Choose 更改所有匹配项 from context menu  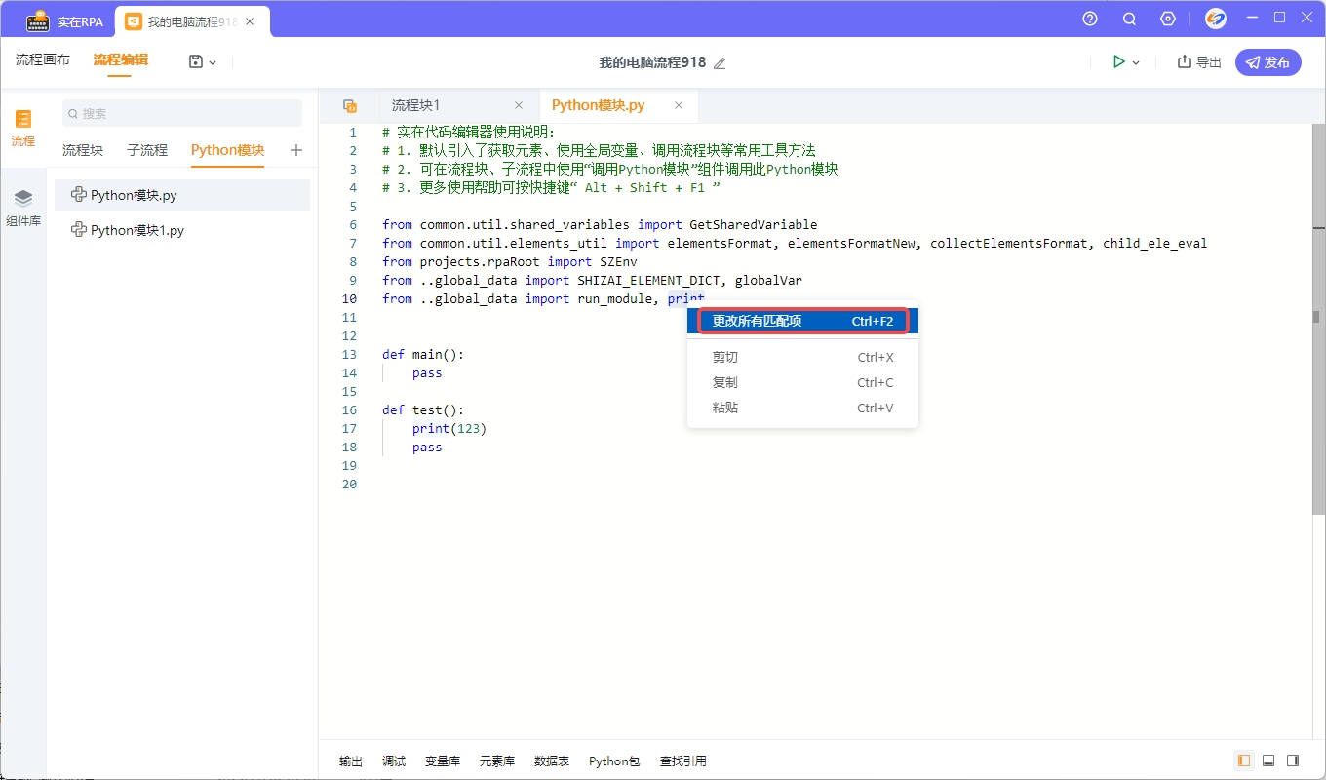coord(803,321)
